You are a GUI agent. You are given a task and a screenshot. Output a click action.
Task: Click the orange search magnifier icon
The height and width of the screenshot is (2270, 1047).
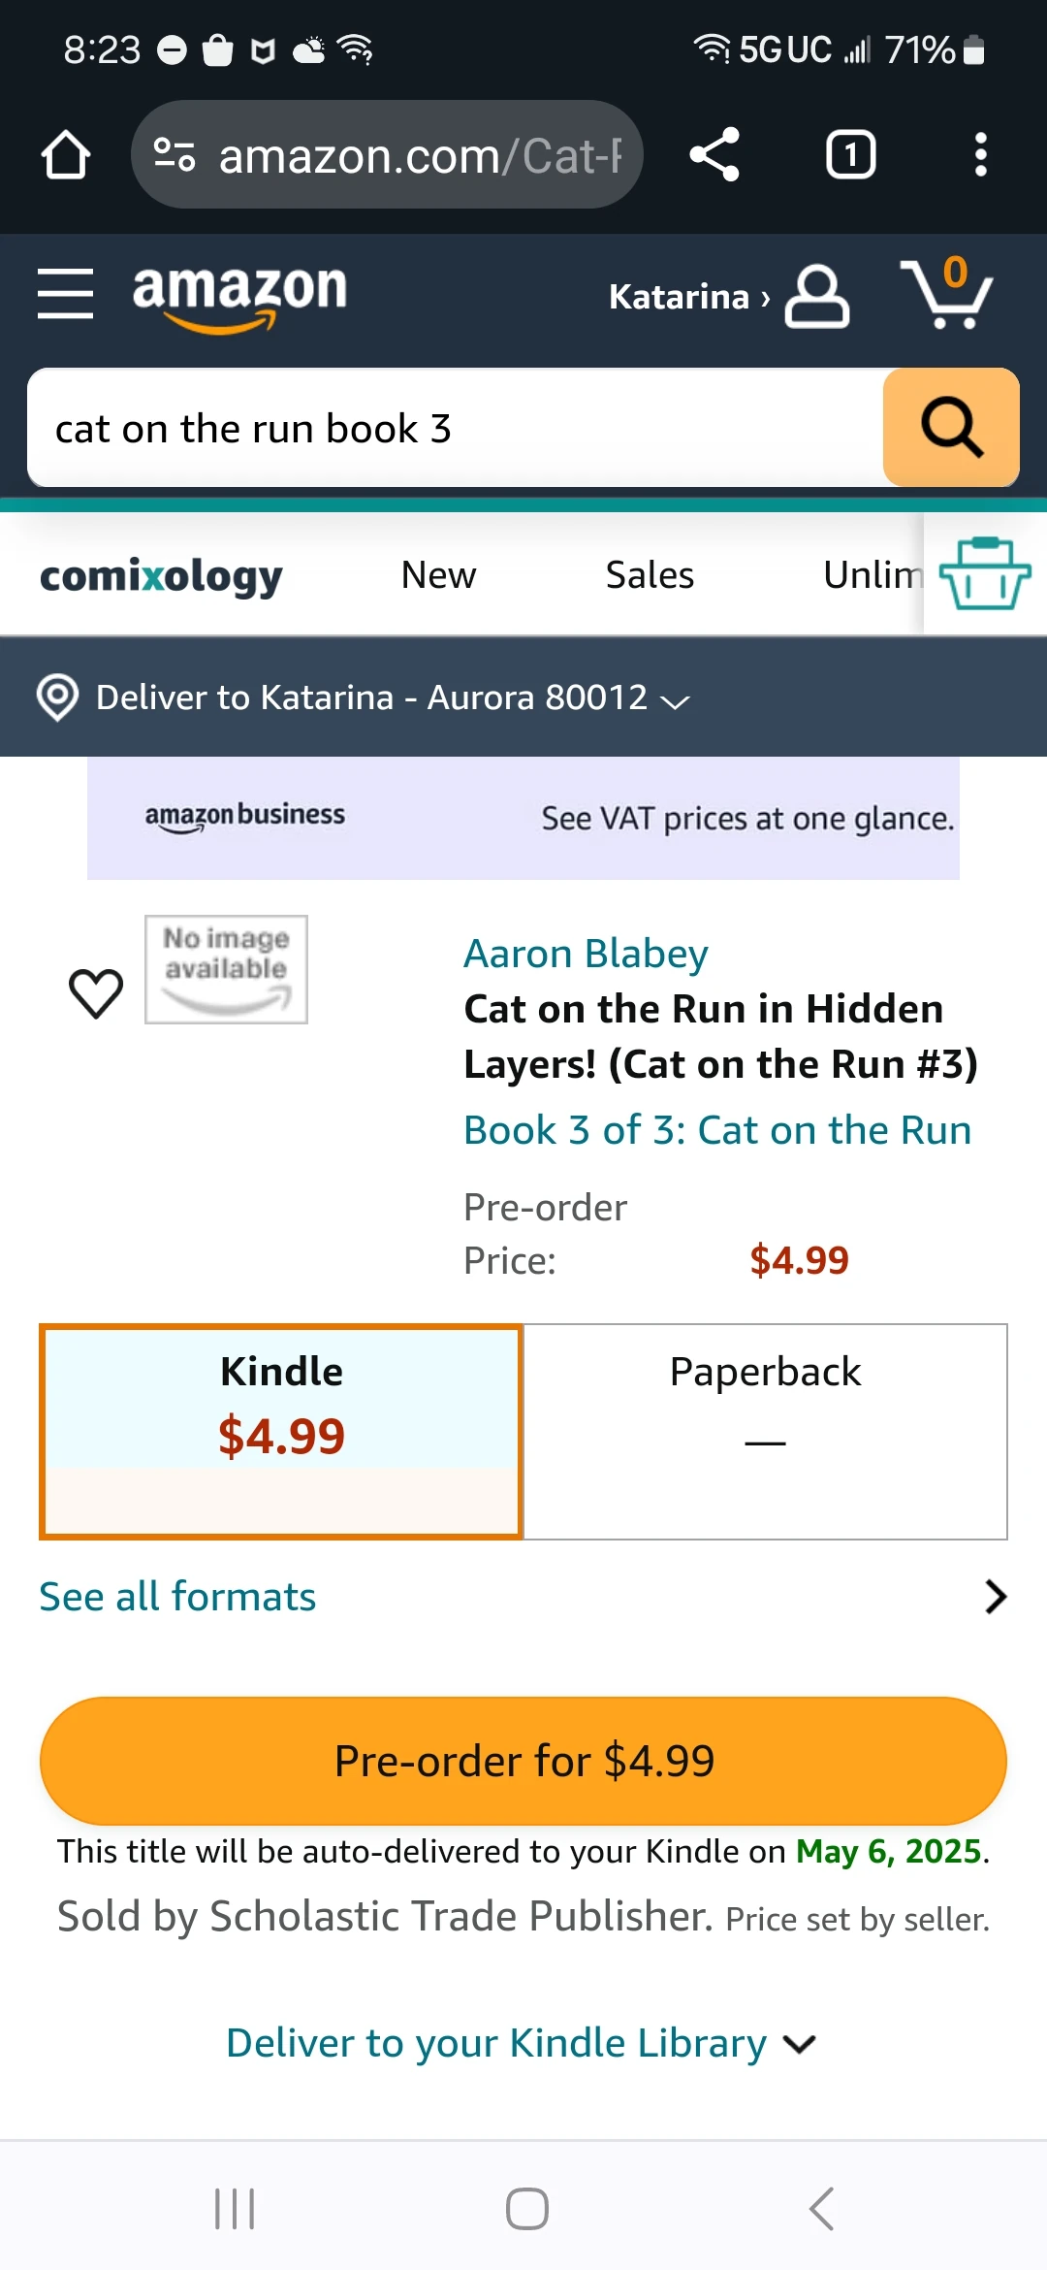click(949, 427)
